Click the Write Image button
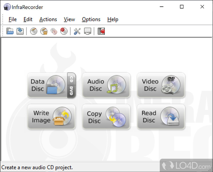 pos(51,117)
